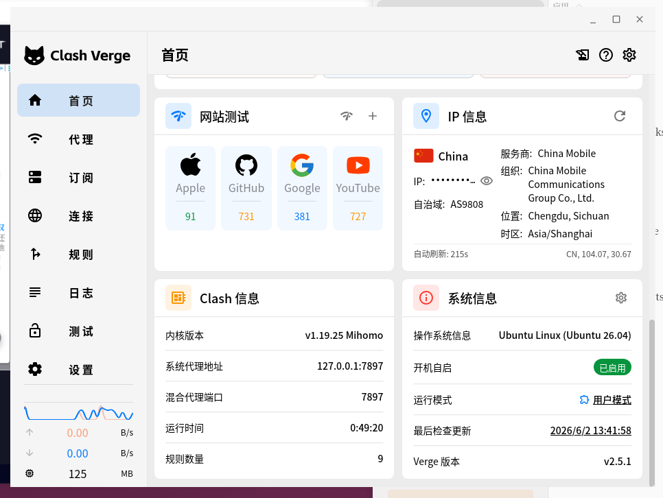This screenshot has height=498, width=663.
Task: Open the 订阅 profiles page
Action: (78, 177)
